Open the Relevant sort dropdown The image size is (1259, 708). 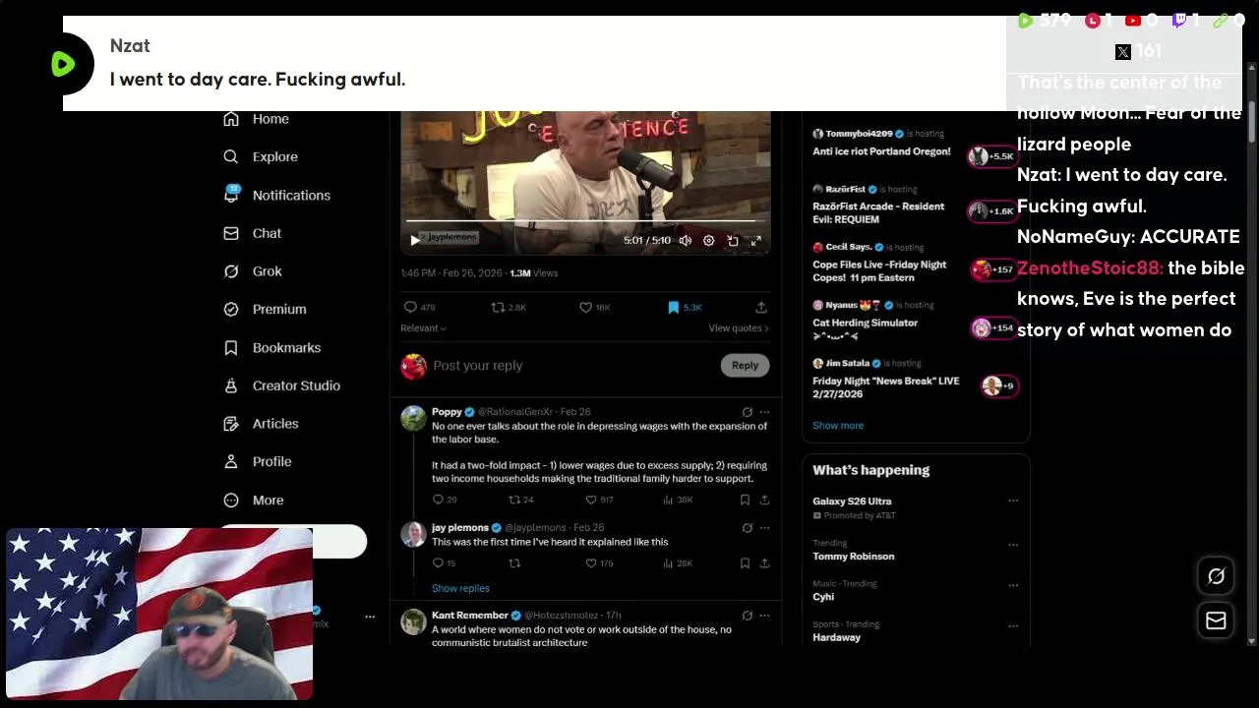pyautogui.click(x=423, y=328)
